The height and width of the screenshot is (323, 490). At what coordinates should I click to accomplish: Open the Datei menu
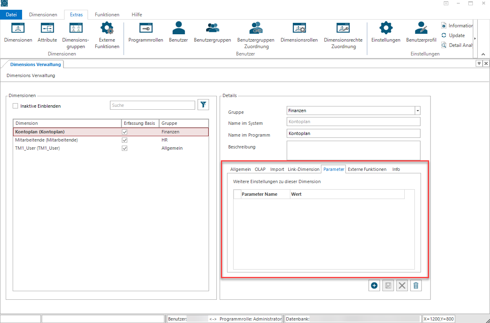[x=11, y=15]
